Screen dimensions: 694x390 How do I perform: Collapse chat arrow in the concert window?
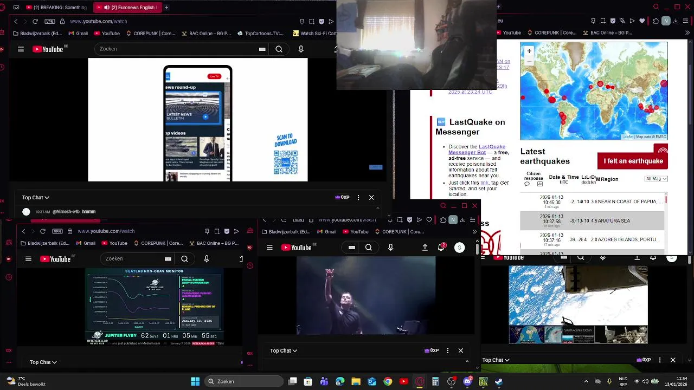(x=467, y=361)
